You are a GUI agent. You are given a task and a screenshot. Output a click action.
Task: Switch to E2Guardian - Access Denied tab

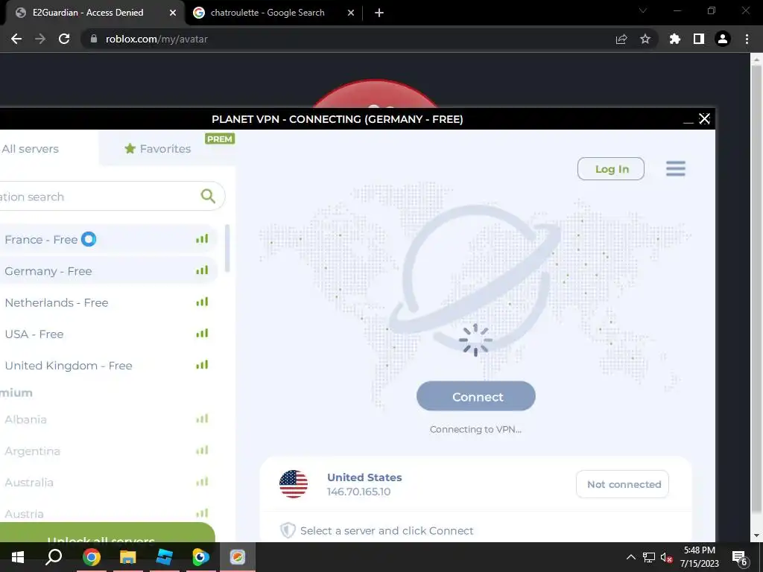click(88, 13)
